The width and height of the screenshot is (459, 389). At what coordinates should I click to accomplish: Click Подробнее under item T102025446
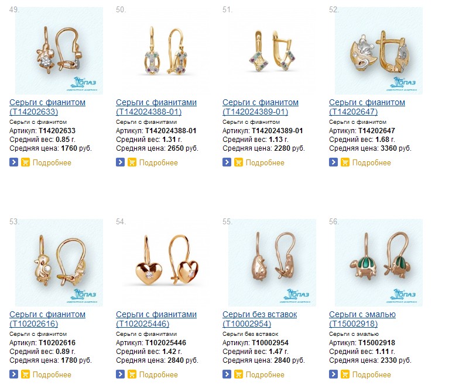pos(158,375)
